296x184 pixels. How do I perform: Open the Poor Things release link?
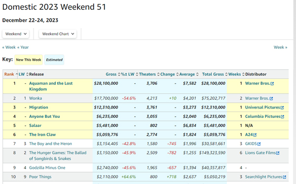click(40, 177)
